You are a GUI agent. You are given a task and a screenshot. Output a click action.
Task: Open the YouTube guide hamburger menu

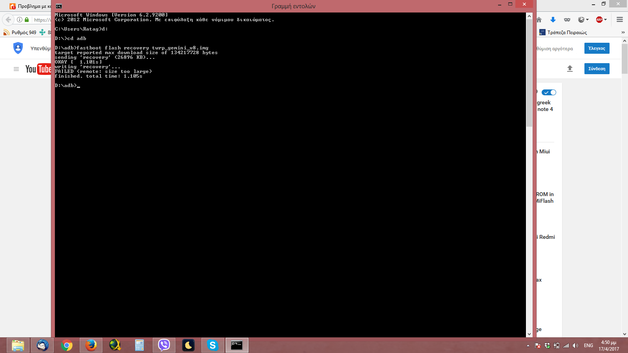(x=16, y=69)
